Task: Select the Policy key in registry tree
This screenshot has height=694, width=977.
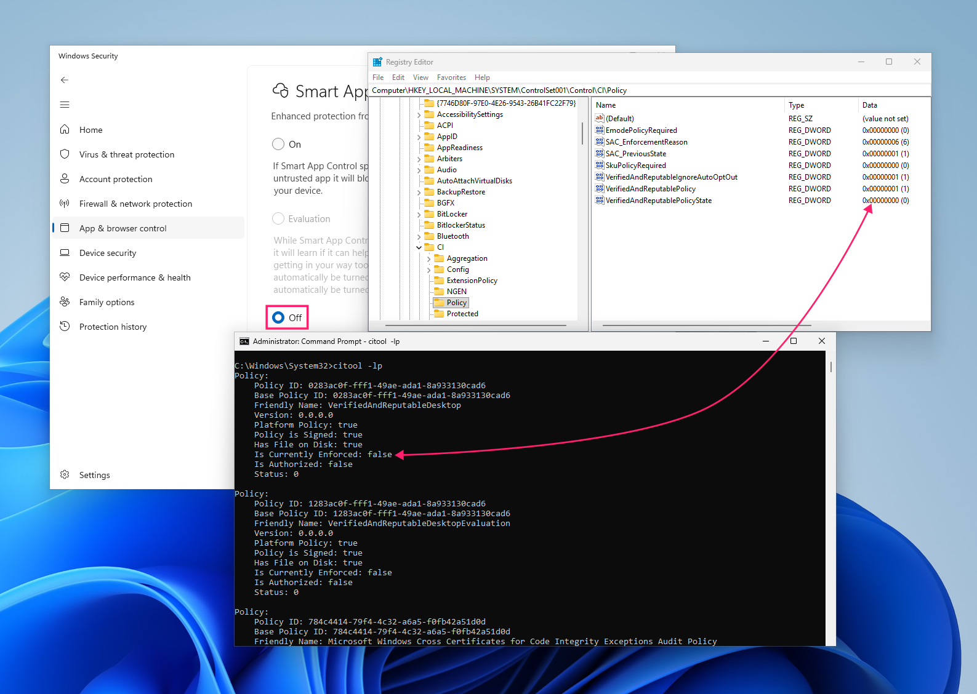Action: click(456, 303)
